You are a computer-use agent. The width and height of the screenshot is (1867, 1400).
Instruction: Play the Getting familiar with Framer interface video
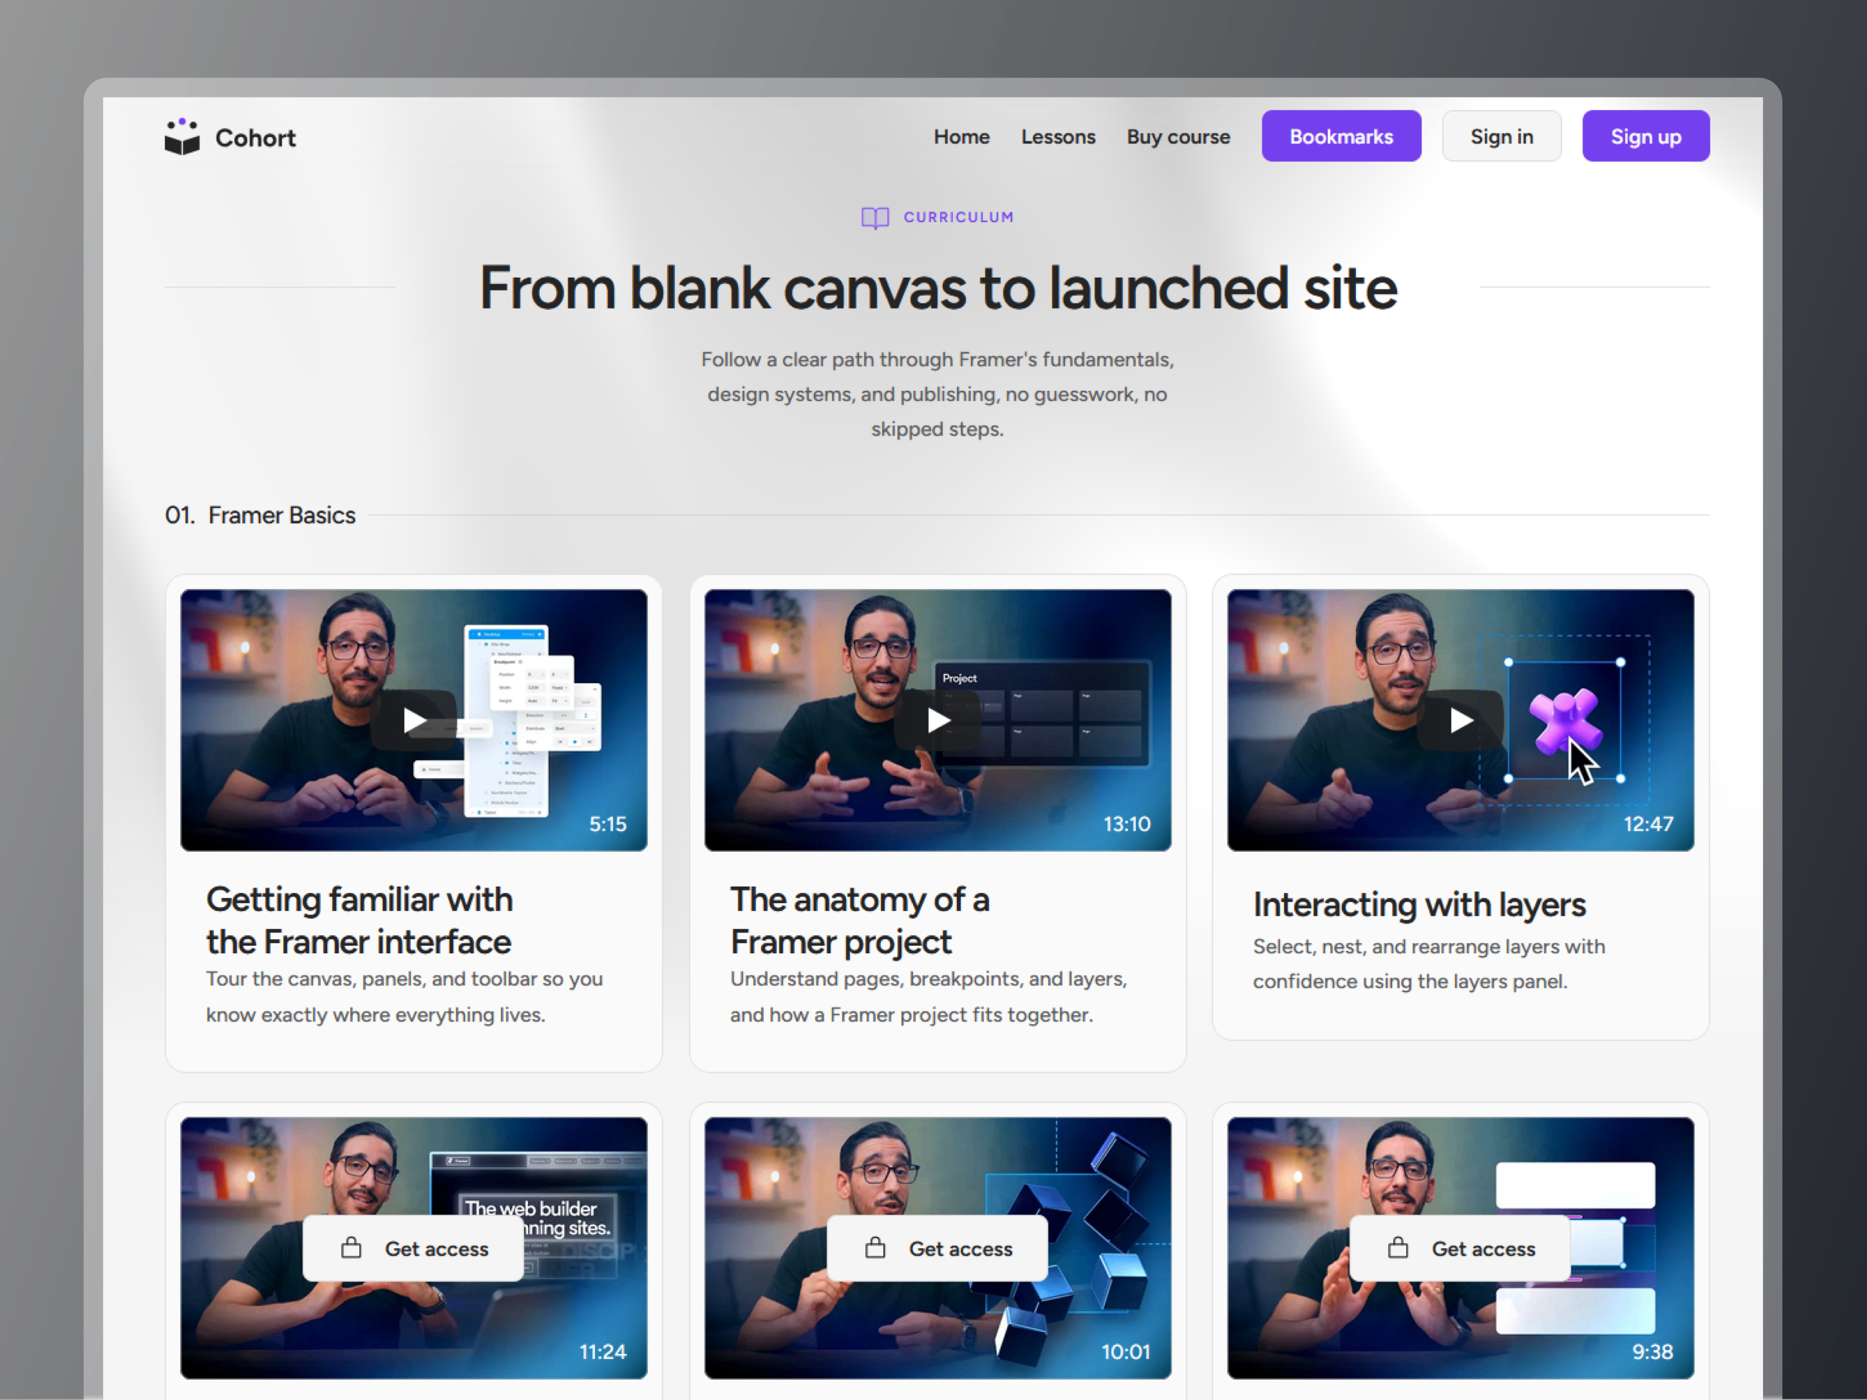click(414, 720)
